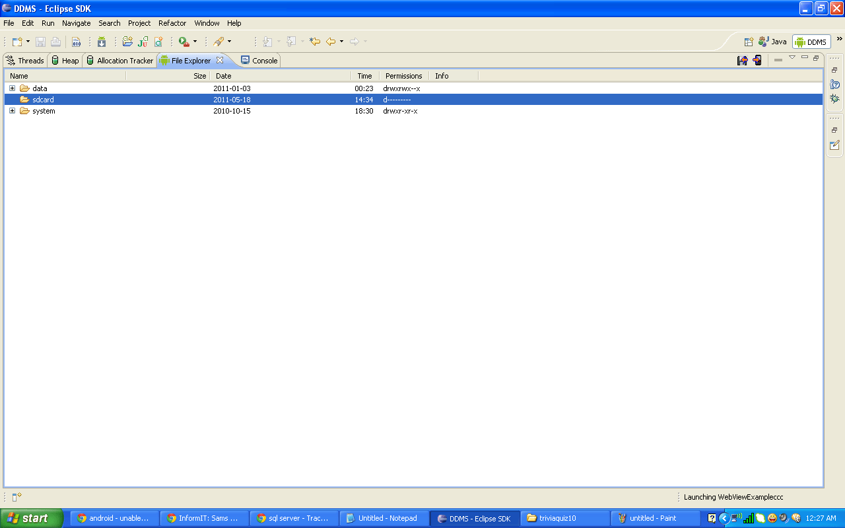Viewport: 845px width, 528px height.
Task: Click the Next Annotation toolbar icon
Action: pos(267,42)
